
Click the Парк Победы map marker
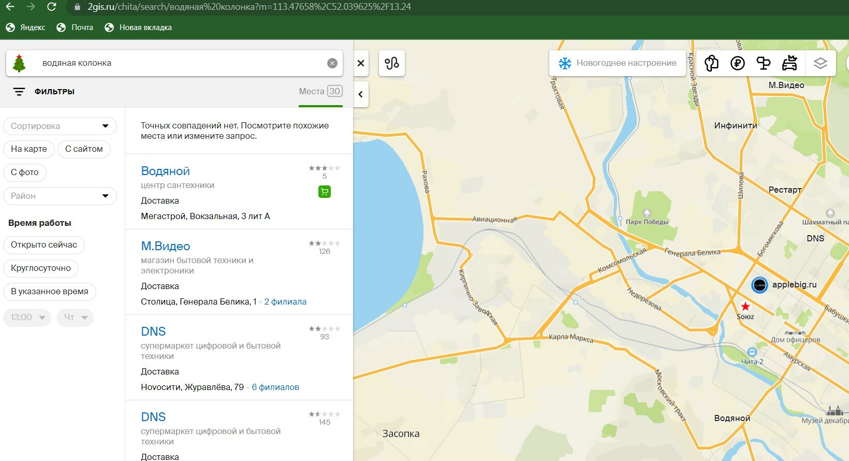tap(647, 213)
